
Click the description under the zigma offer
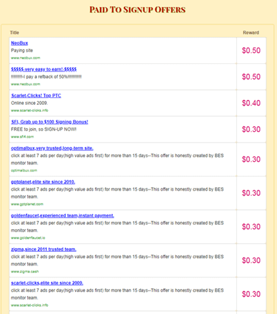coord(117,261)
